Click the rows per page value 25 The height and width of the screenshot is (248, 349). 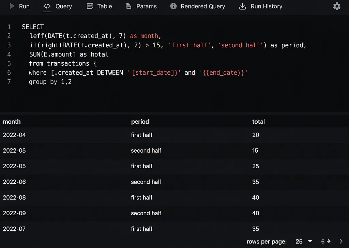click(299, 241)
